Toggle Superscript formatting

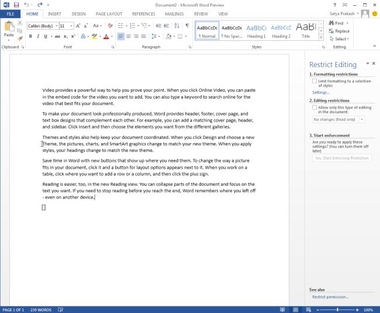[73, 36]
